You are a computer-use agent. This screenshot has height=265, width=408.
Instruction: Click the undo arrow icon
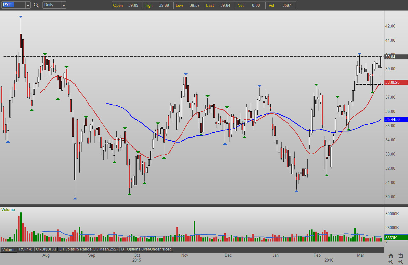click(x=401, y=256)
